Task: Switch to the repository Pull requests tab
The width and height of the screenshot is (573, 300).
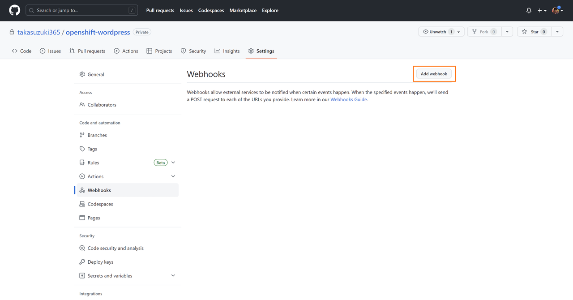Action: (87, 51)
